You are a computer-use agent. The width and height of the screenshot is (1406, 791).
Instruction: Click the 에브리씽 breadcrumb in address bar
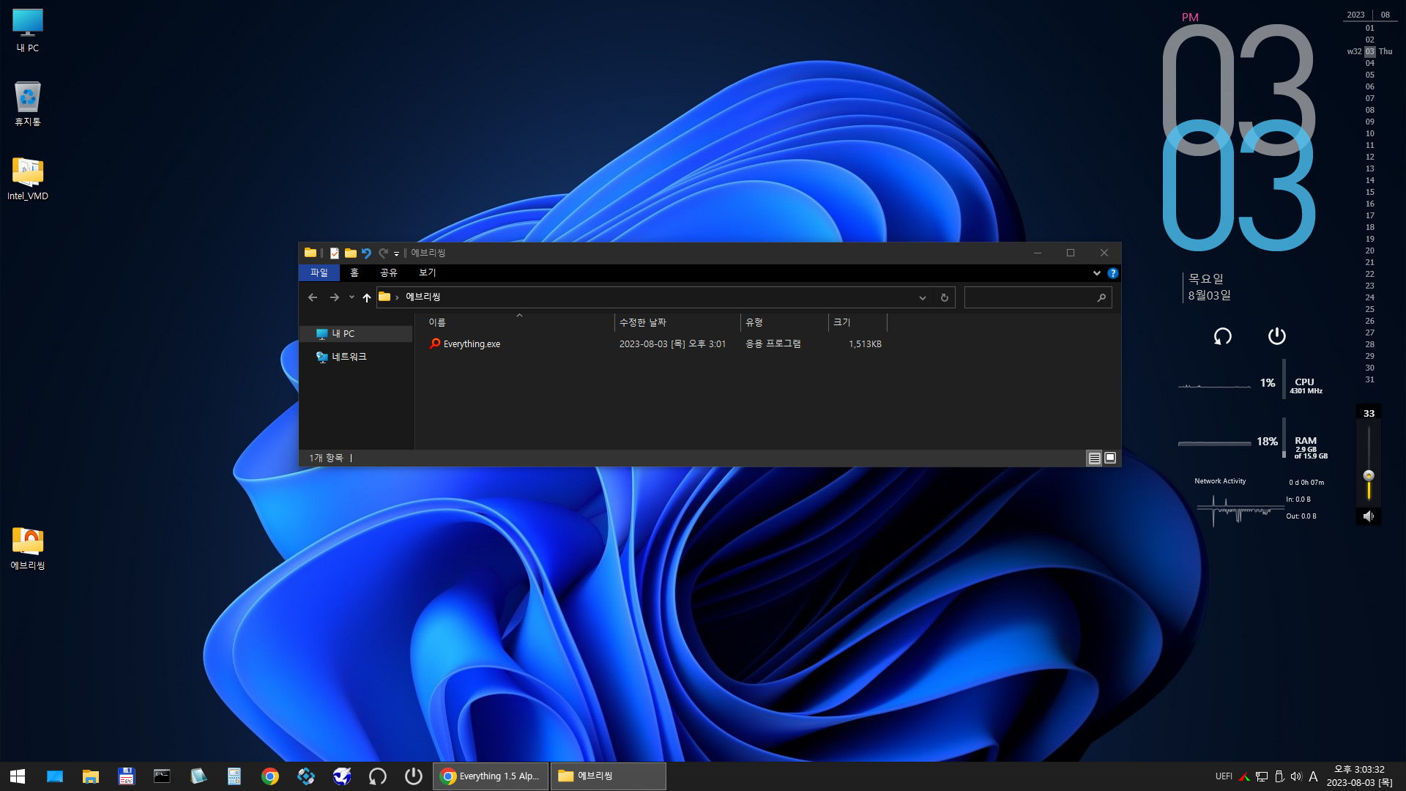[x=423, y=297]
